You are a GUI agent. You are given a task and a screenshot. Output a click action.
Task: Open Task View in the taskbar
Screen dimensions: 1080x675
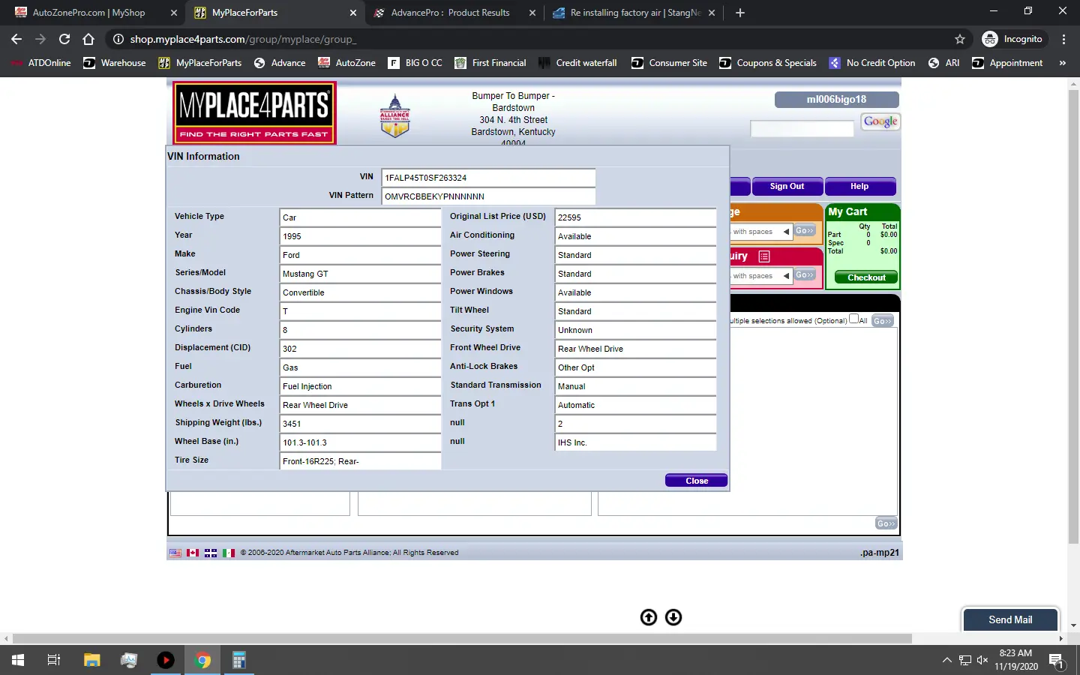(x=54, y=660)
